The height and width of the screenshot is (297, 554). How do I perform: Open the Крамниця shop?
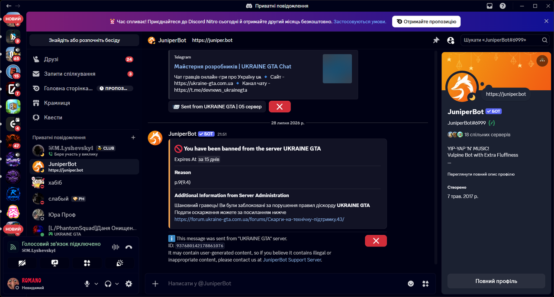point(84,103)
